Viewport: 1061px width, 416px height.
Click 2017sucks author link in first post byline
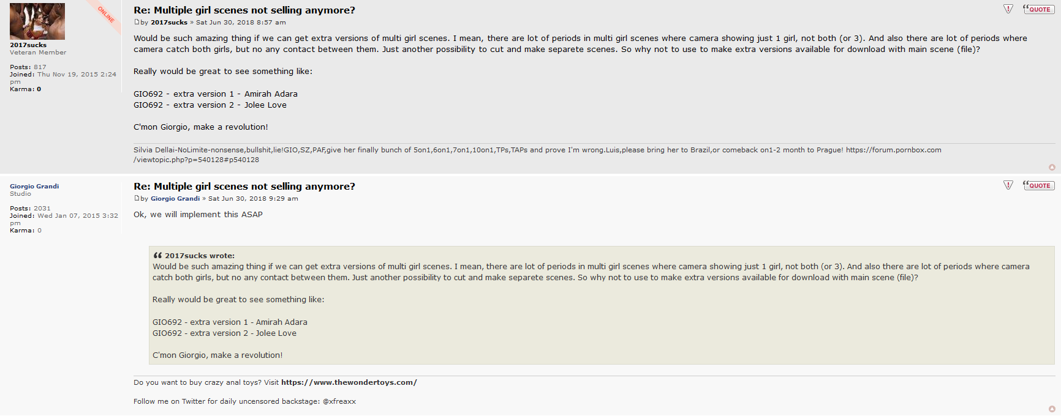click(x=169, y=23)
